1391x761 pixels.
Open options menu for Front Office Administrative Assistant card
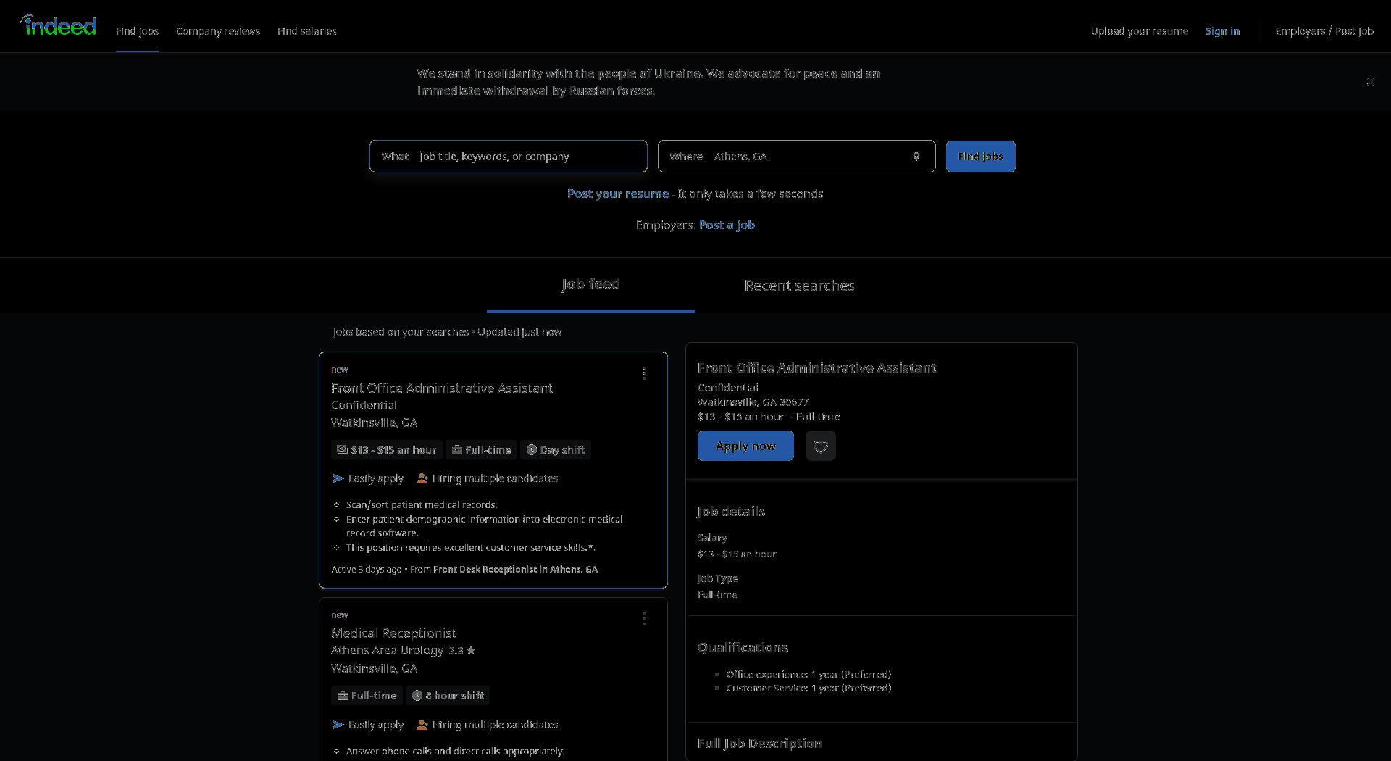(645, 373)
